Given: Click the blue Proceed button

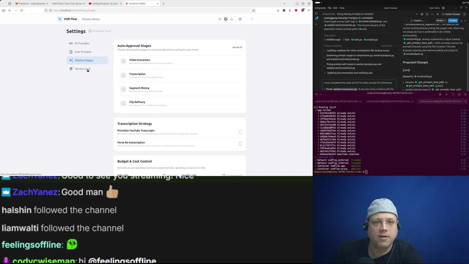Looking at the screenshot, I should click(453, 21).
